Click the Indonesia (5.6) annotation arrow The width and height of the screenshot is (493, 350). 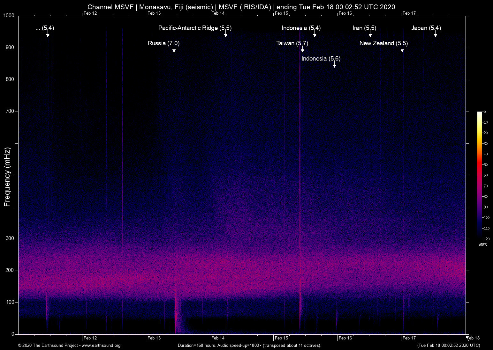[335, 66]
